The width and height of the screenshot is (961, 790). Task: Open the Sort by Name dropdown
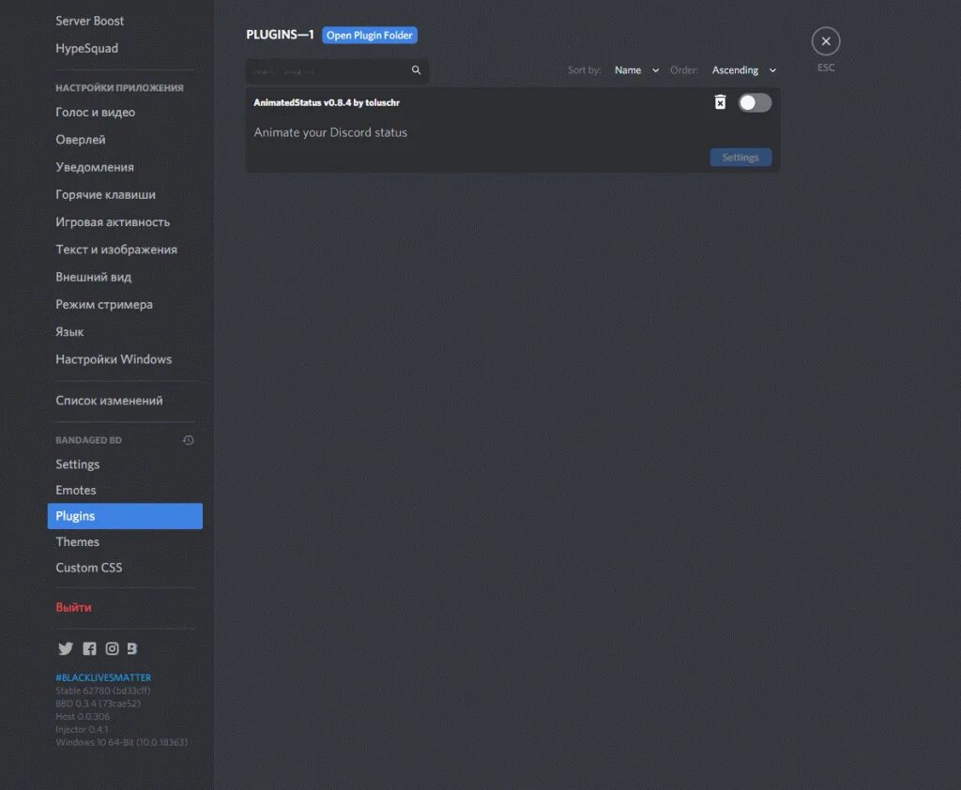pyautogui.click(x=636, y=70)
